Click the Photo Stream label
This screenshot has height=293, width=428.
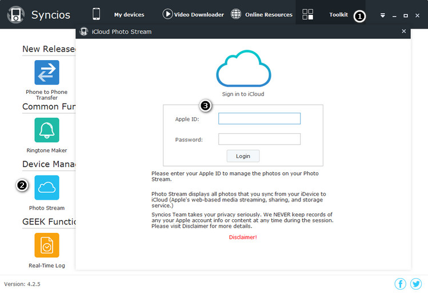pos(47,208)
